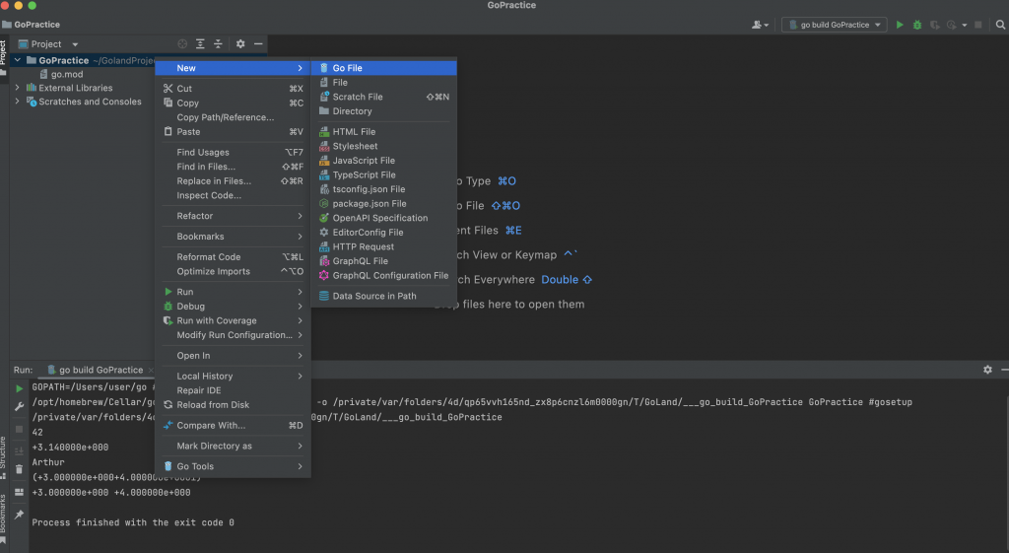Open Mark Directory as submenu
Screen dimensions: 1009x553
233,447
